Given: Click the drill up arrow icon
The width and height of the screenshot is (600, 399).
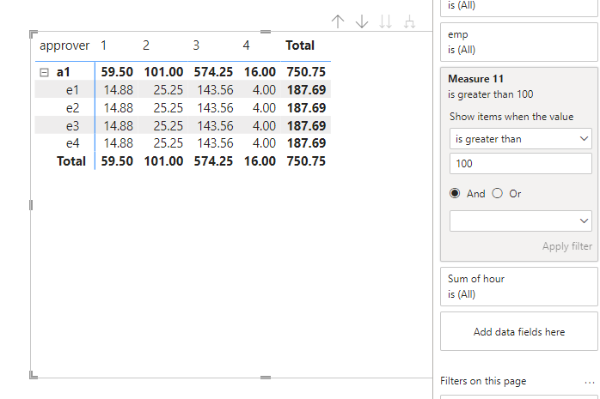Looking at the screenshot, I should [338, 21].
